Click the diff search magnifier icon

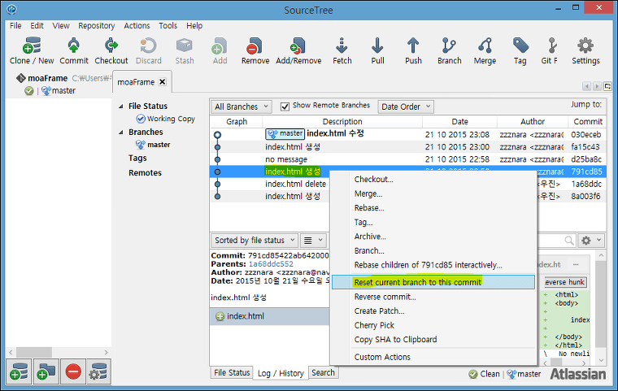pyautogui.click(x=568, y=240)
